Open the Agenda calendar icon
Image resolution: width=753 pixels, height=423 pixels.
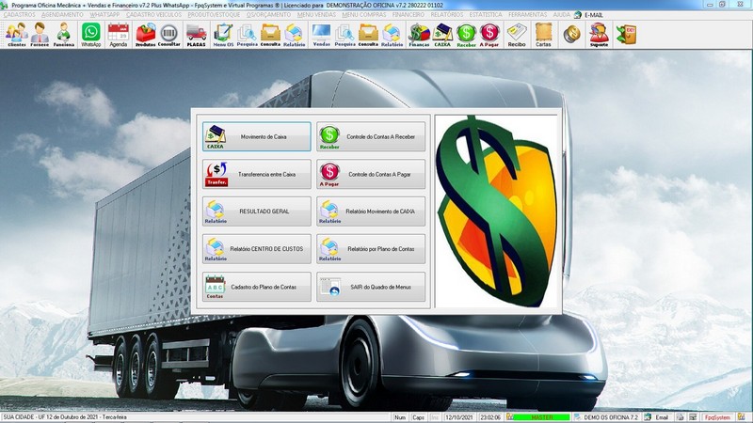[x=119, y=35]
